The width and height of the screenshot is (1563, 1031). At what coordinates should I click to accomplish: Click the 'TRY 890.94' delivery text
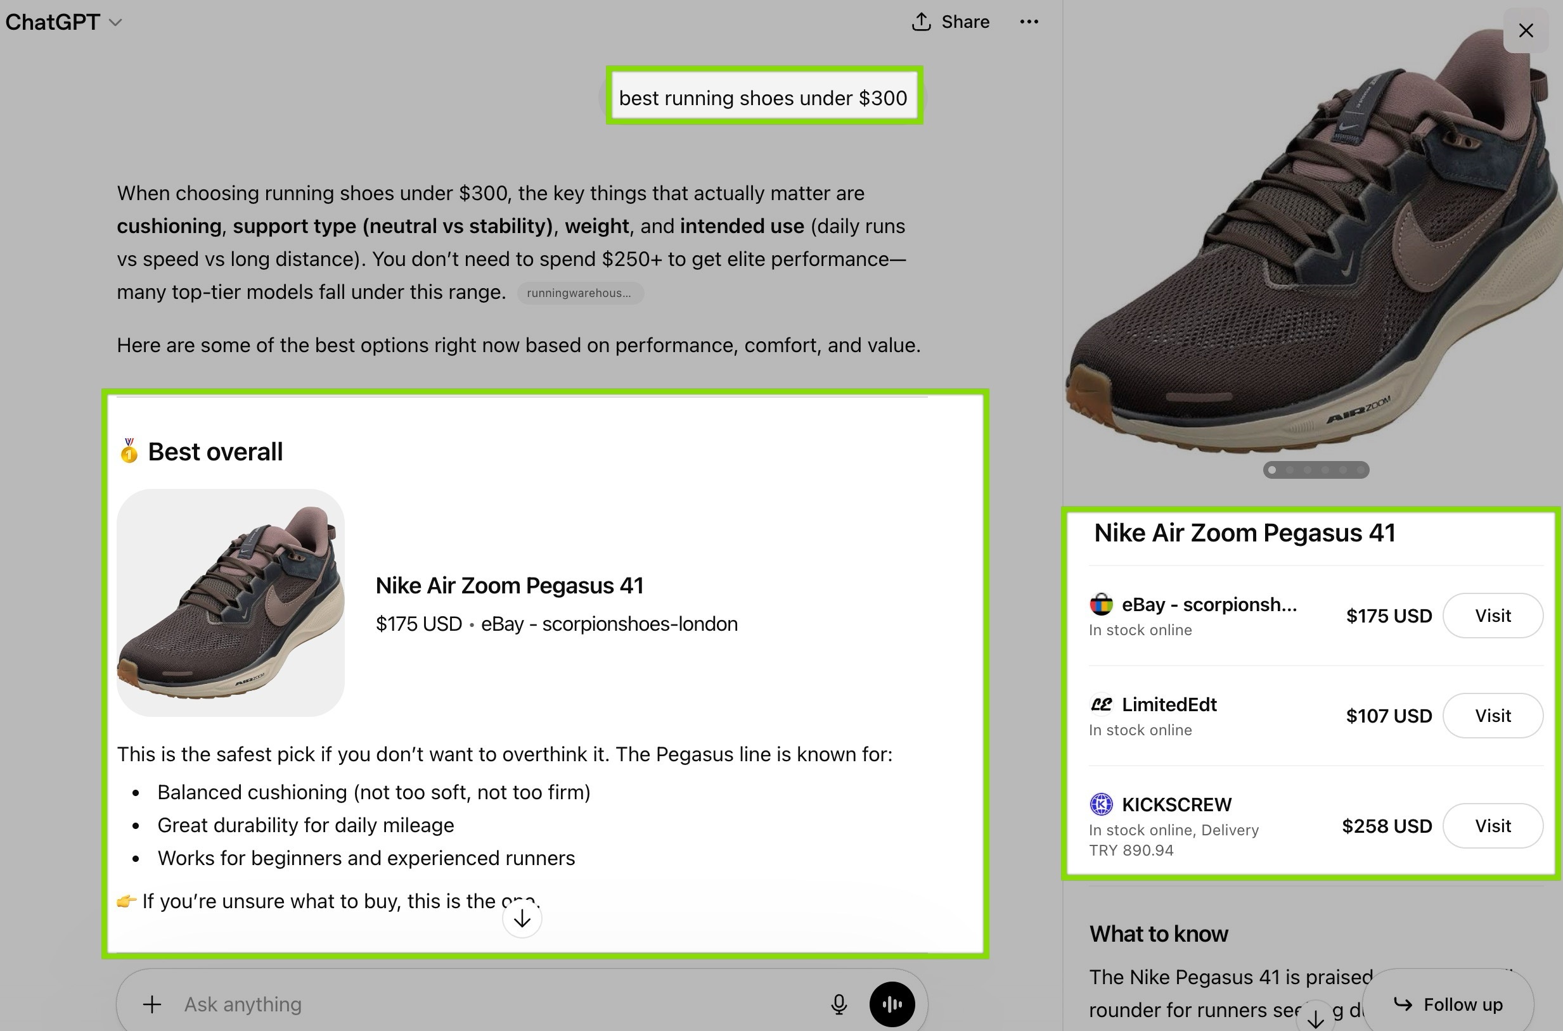pyautogui.click(x=1131, y=850)
